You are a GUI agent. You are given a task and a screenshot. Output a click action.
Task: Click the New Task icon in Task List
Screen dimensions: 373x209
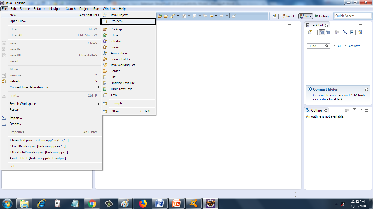coord(310,32)
